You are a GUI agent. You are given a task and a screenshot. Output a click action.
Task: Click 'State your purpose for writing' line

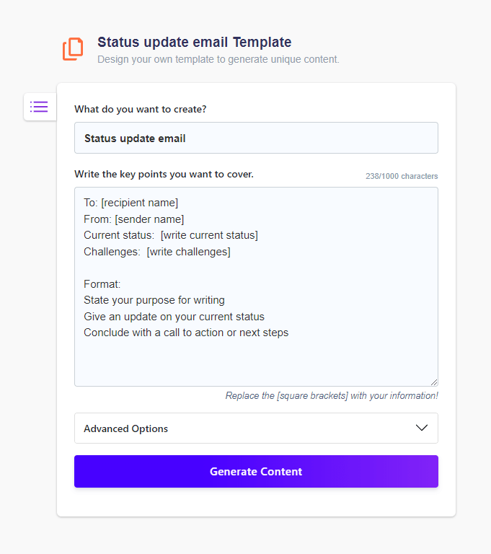(154, 300)
